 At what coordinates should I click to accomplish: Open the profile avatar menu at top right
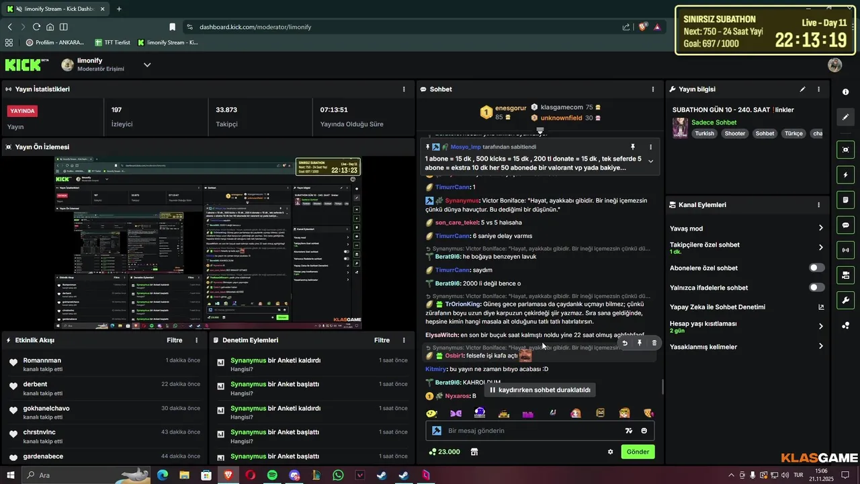pyautogui.click(x=834, y=65)
